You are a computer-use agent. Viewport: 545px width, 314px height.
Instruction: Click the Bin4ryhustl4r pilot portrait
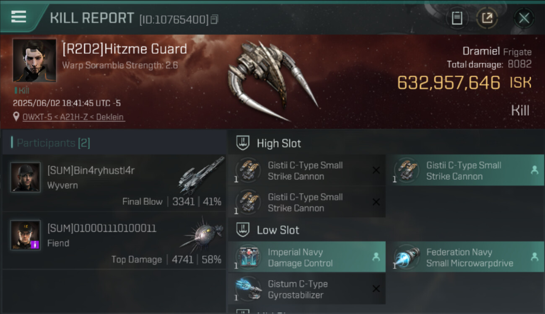[26, 177]
